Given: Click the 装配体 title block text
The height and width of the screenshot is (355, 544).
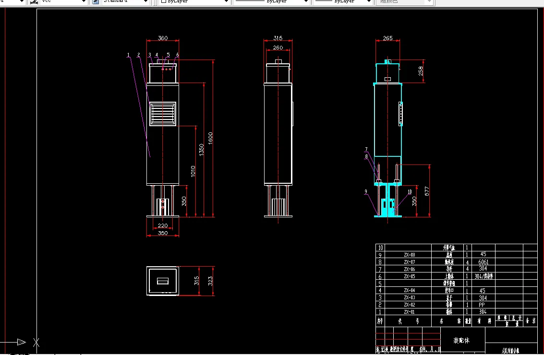Looking at the screenshot, I should pos(461,341).
